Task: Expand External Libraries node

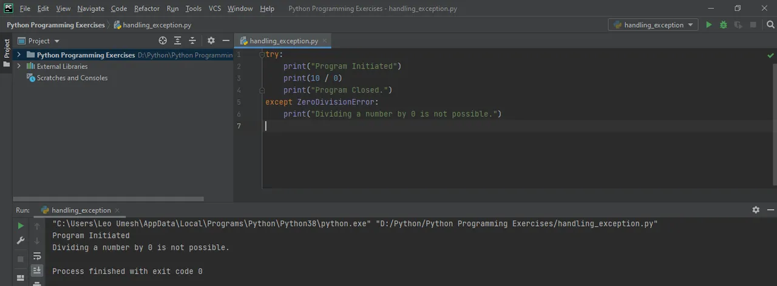Action: click(x=19, y=66)
